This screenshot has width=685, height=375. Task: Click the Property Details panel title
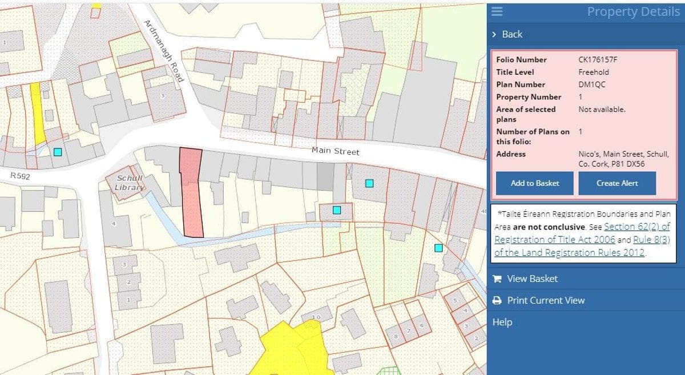pyautogui.click(x=633, y=12)
